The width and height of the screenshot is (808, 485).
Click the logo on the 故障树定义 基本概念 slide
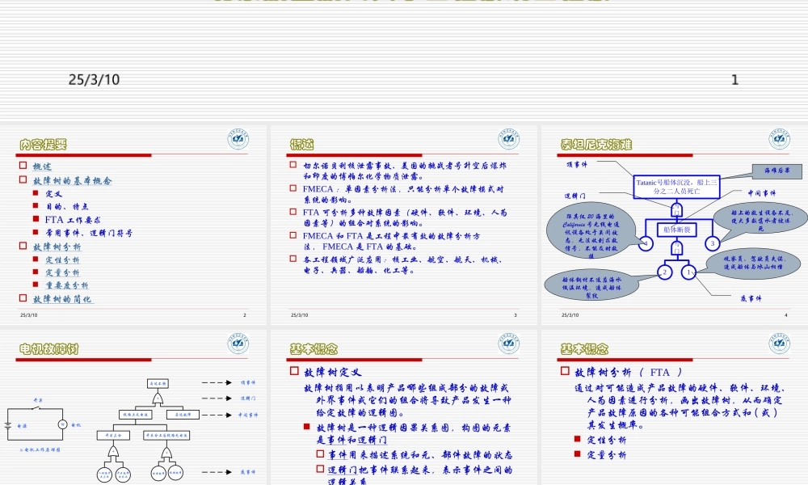coord(508,344)
